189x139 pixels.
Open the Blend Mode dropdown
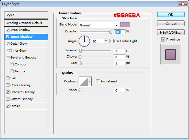[x=99, y=25]
